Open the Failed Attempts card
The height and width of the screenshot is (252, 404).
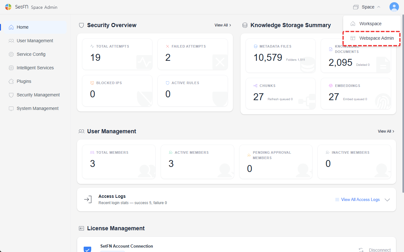(x=193, y=54)
